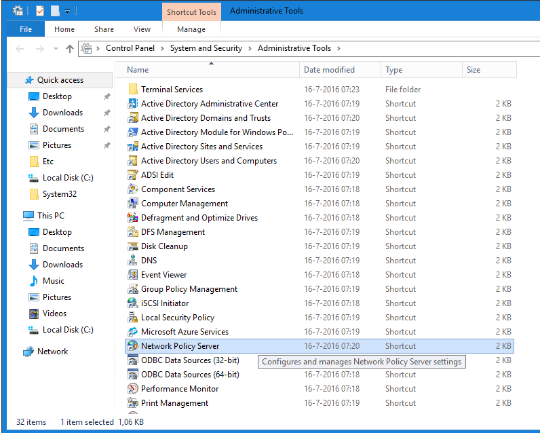Select Quick access in the navigation pane

click(x=60, y=80)
